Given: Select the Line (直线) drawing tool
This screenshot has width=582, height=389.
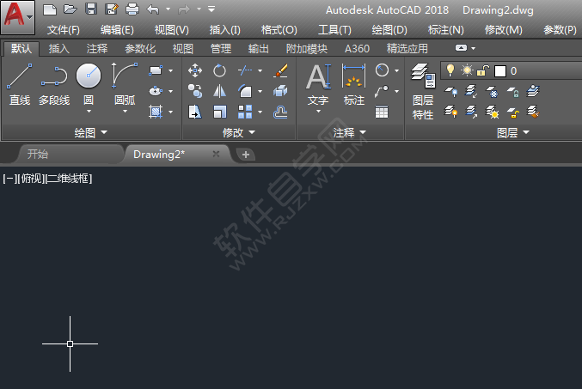Looking at the screenshot, I should pyautogui.click(x=19, y=84).
